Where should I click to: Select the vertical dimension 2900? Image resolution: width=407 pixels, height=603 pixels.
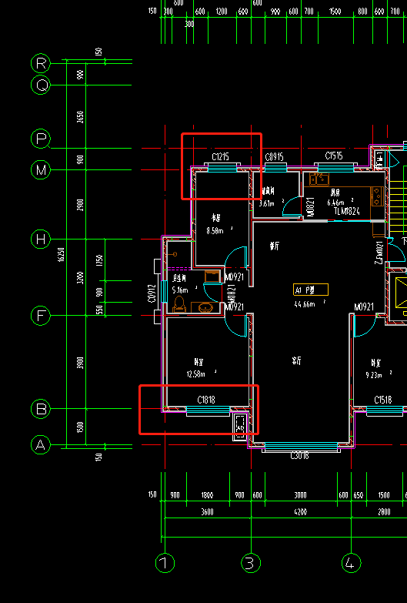point(80,205)
